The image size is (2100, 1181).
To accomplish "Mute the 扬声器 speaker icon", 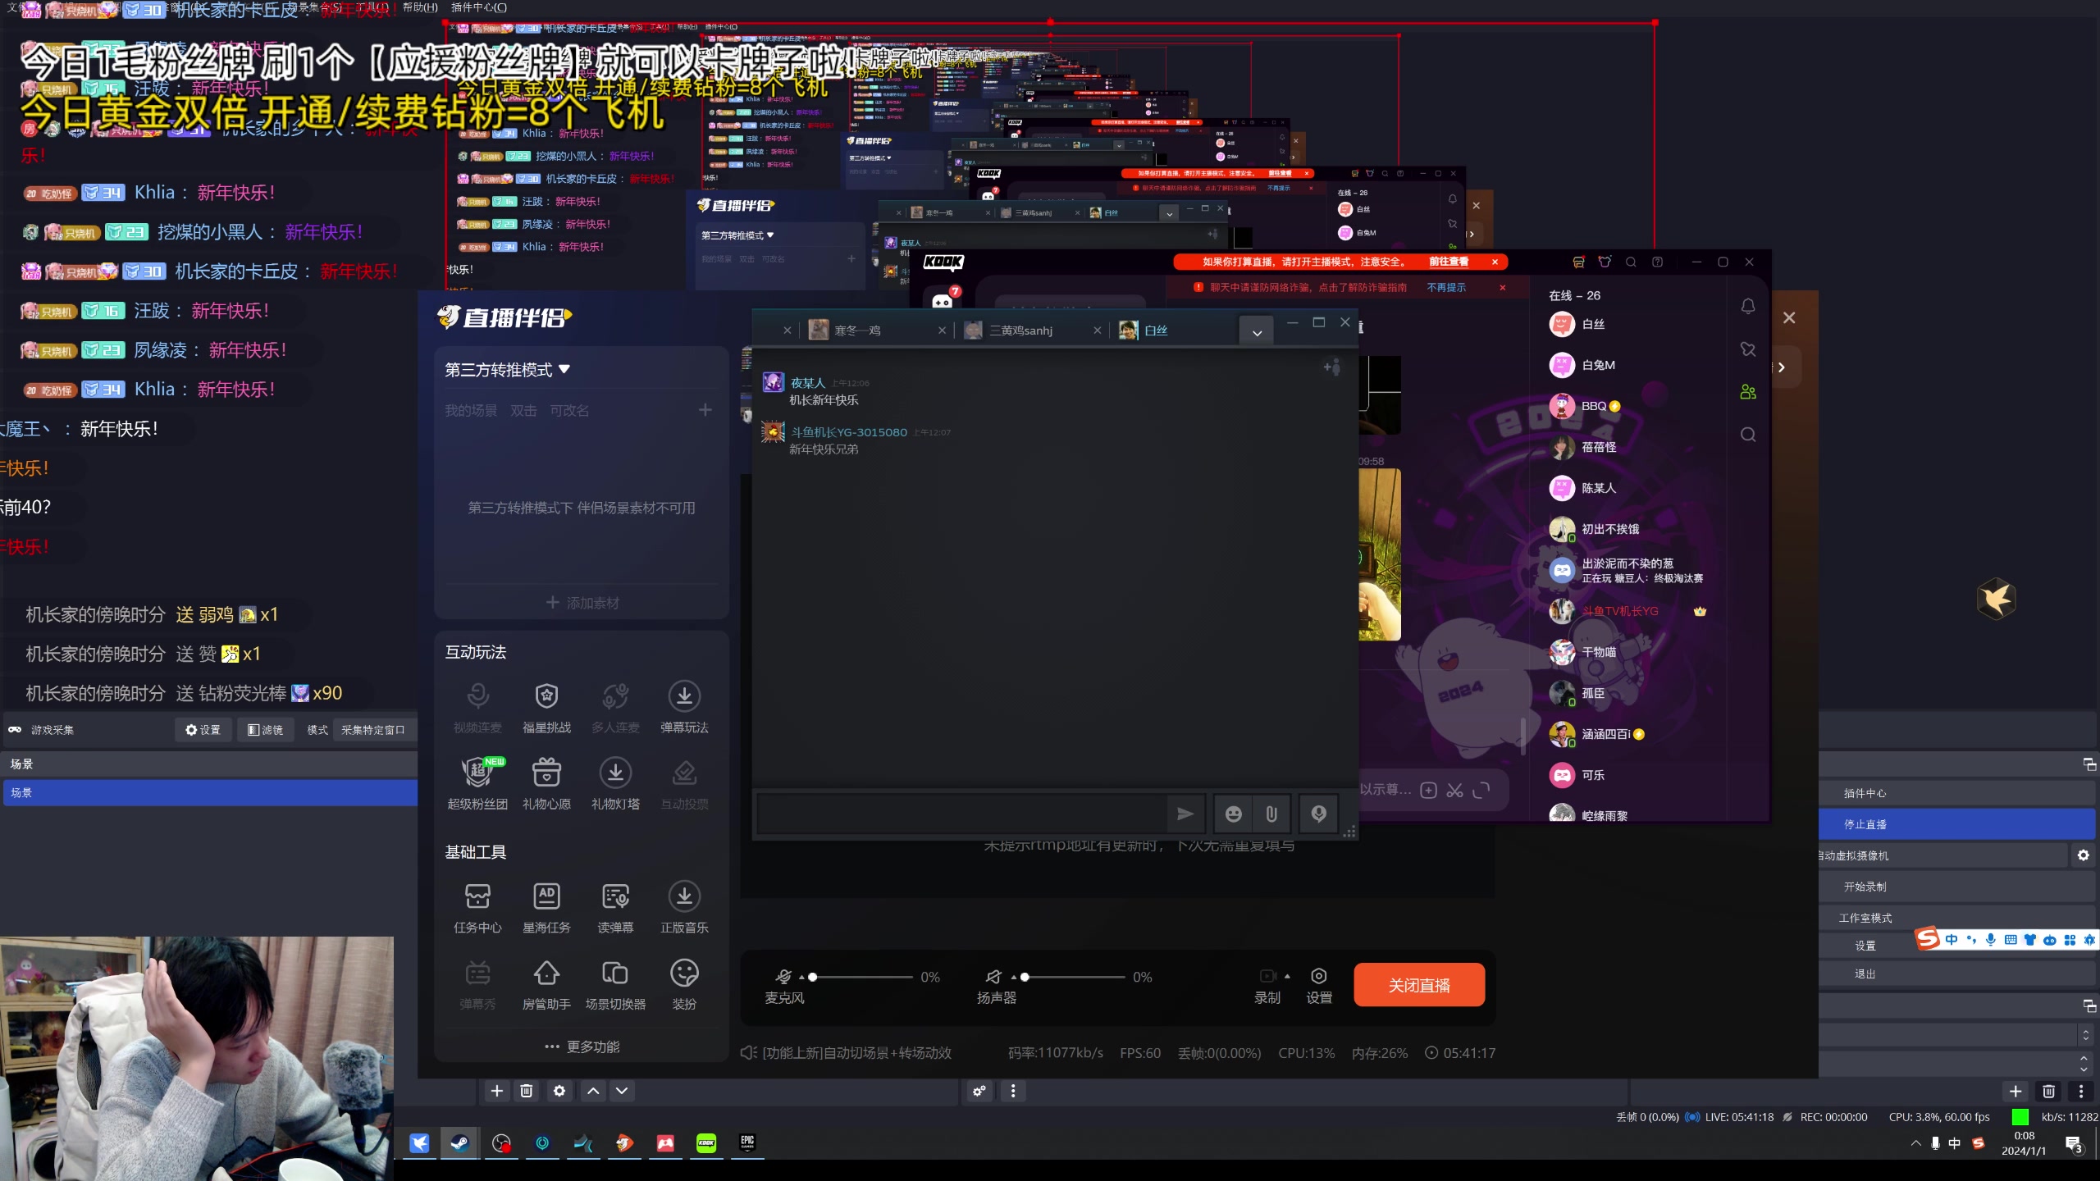I will point(993,977).
